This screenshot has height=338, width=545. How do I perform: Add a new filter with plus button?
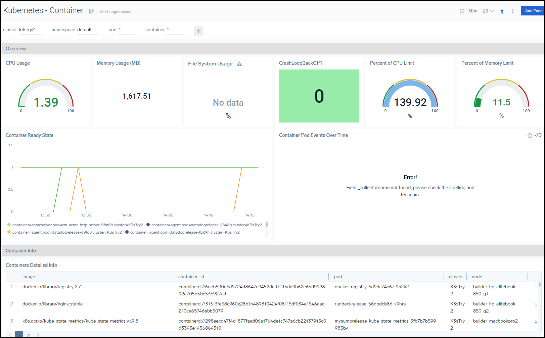(x=198, y=31)
